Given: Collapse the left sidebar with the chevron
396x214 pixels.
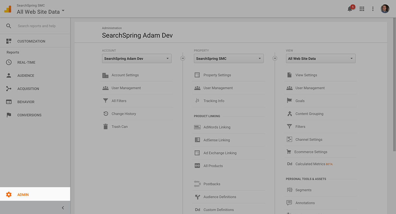Looking at the screenshot, I should [63, 208].
